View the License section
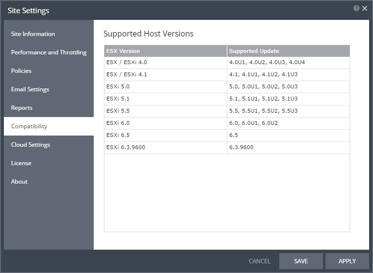The height and width of the screenshot is (273, 373). point(49,163)
